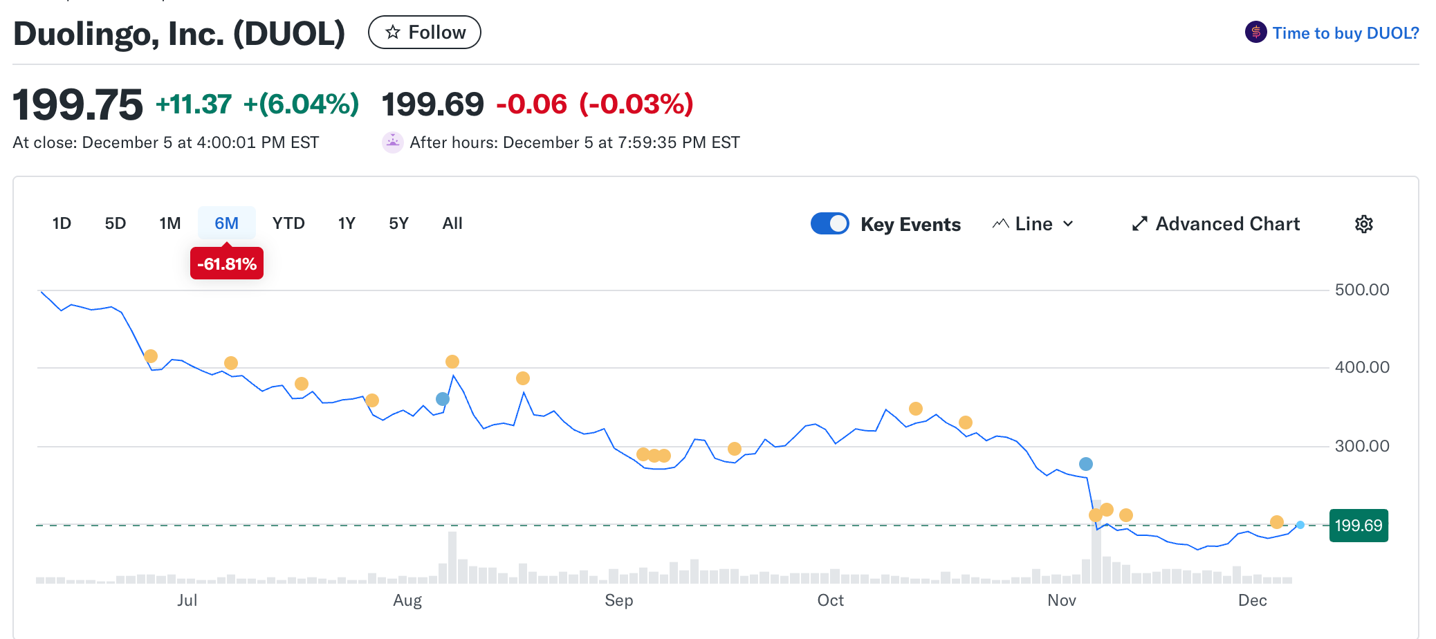
Task: Click the Oct x-axis label
Action: point(831,600)
